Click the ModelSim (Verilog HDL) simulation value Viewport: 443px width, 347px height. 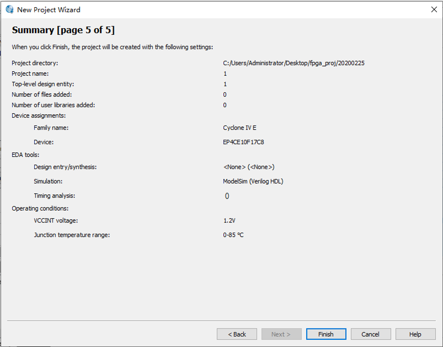pyautogui.click(x=253, y=181)
